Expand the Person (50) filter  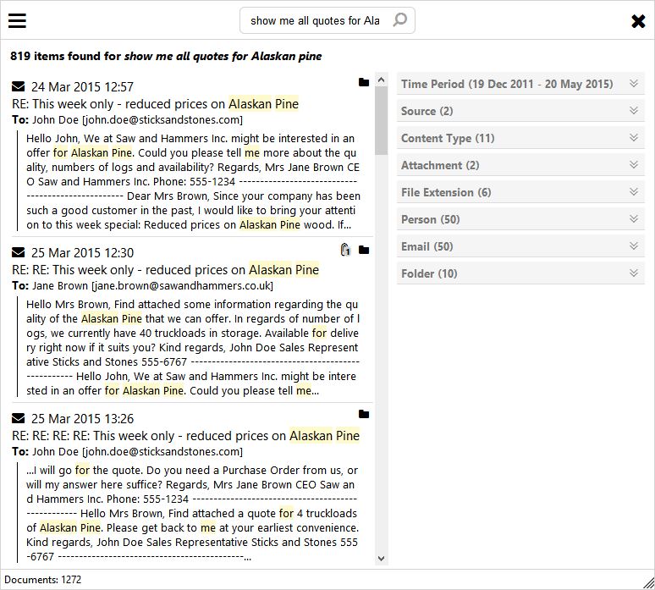[x=520, y=219]
